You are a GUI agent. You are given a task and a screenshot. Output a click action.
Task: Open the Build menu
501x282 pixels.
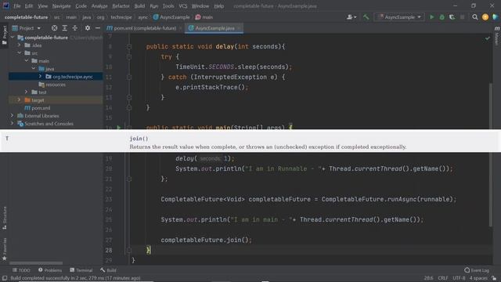(139, 5)
